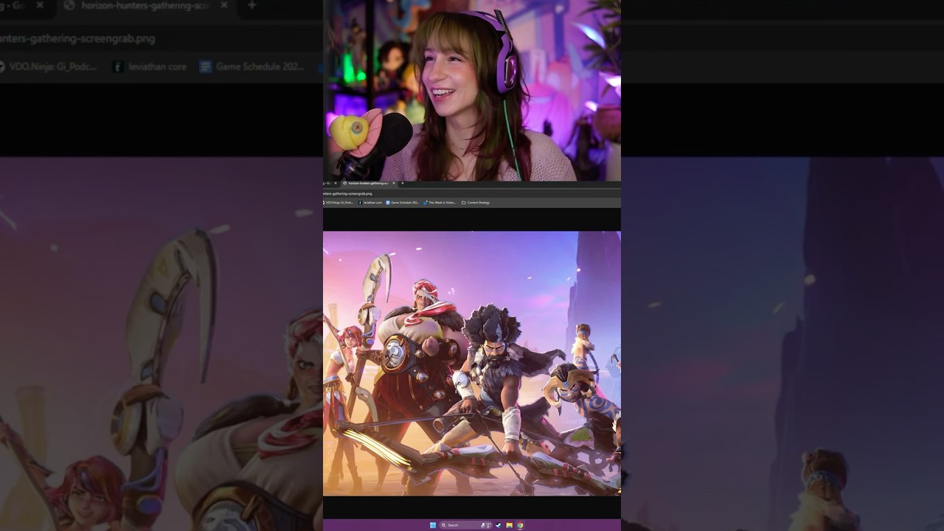Screen dimensions: 944x531
Task: Switch to Chrome on the taskbar
Action: pyautogui.click(x=520, y=525)
